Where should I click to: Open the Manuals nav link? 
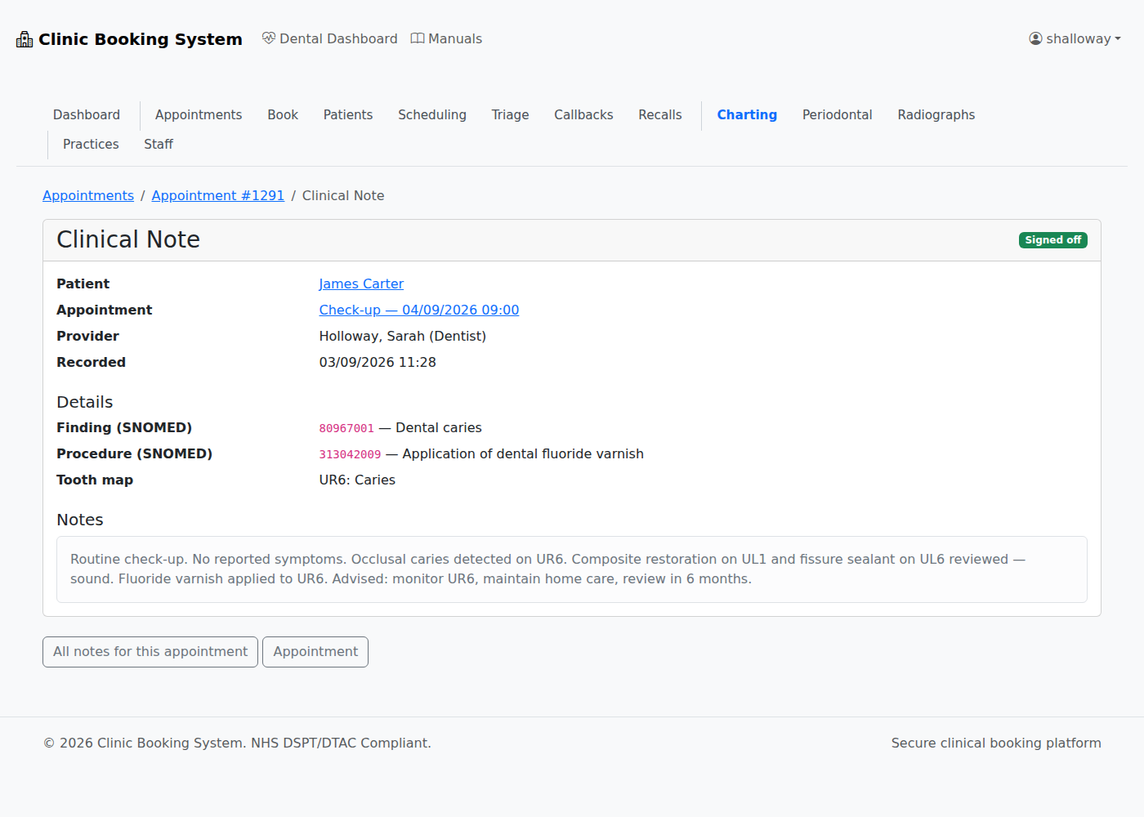[446, 38]
